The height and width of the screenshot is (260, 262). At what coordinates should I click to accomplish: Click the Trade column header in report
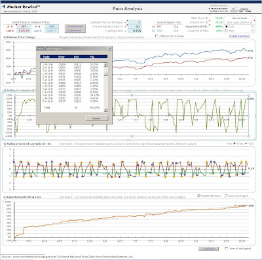(46, 57)
